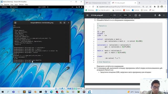Open the terminal hamburger menu
This screenshot has height=94, width=168.
pos(64,23)
